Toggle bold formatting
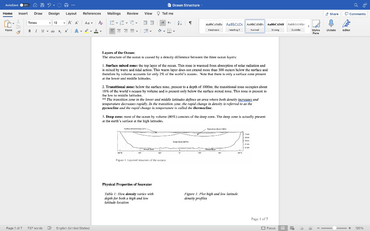Viewport: 370px width, 231px height. click(30, 31)
